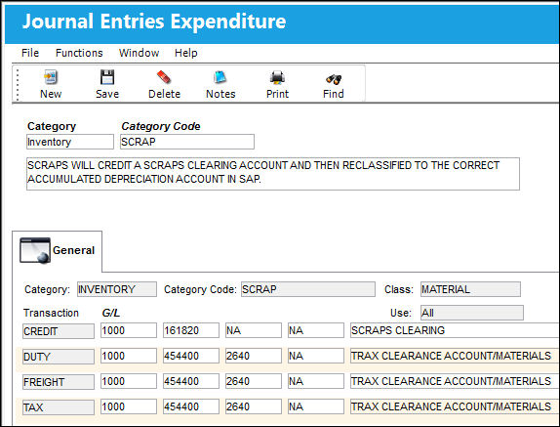
Task: Open the File menu
Action: (30, 53)
